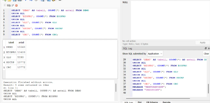
Task: Click log line 35 HSCRP select
Action: (158, 78)
